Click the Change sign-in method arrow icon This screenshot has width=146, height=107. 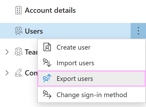(47, 94)
